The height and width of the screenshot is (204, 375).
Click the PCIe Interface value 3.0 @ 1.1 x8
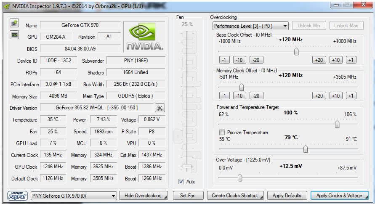(x=59, y=84)
